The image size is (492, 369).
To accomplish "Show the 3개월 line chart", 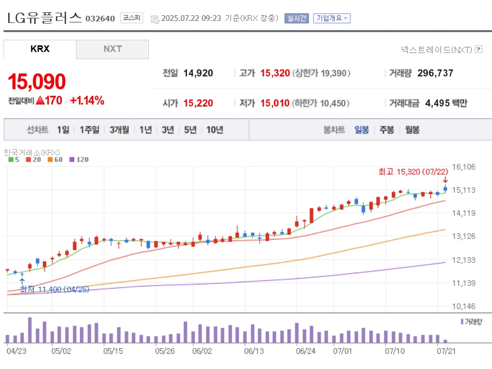I will [119, 129].
